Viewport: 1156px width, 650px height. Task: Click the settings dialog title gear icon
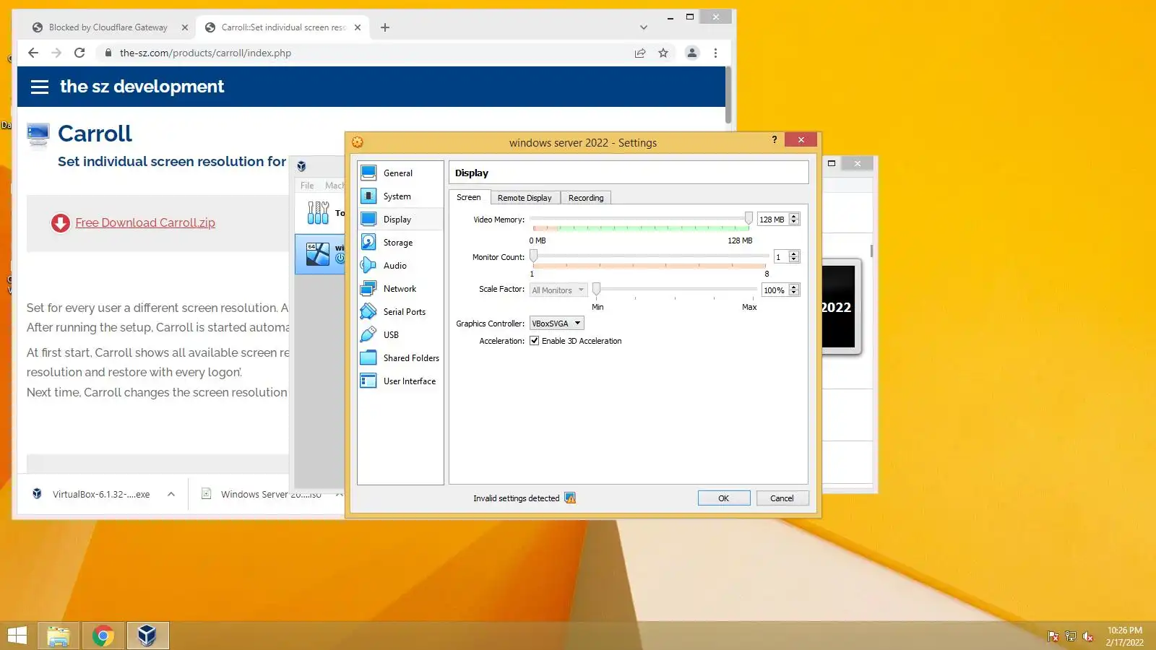pos(358,142)
